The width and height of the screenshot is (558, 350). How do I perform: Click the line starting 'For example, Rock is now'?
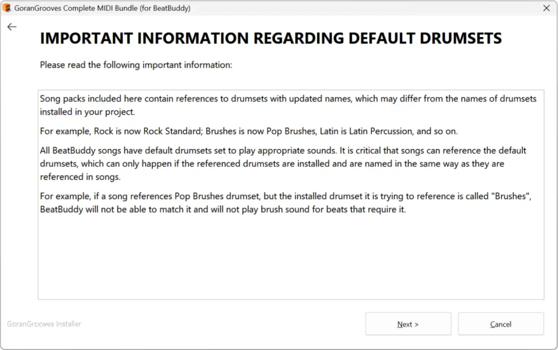(x=249, y=131)
